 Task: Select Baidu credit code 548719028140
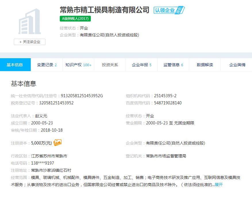(168, 103)
